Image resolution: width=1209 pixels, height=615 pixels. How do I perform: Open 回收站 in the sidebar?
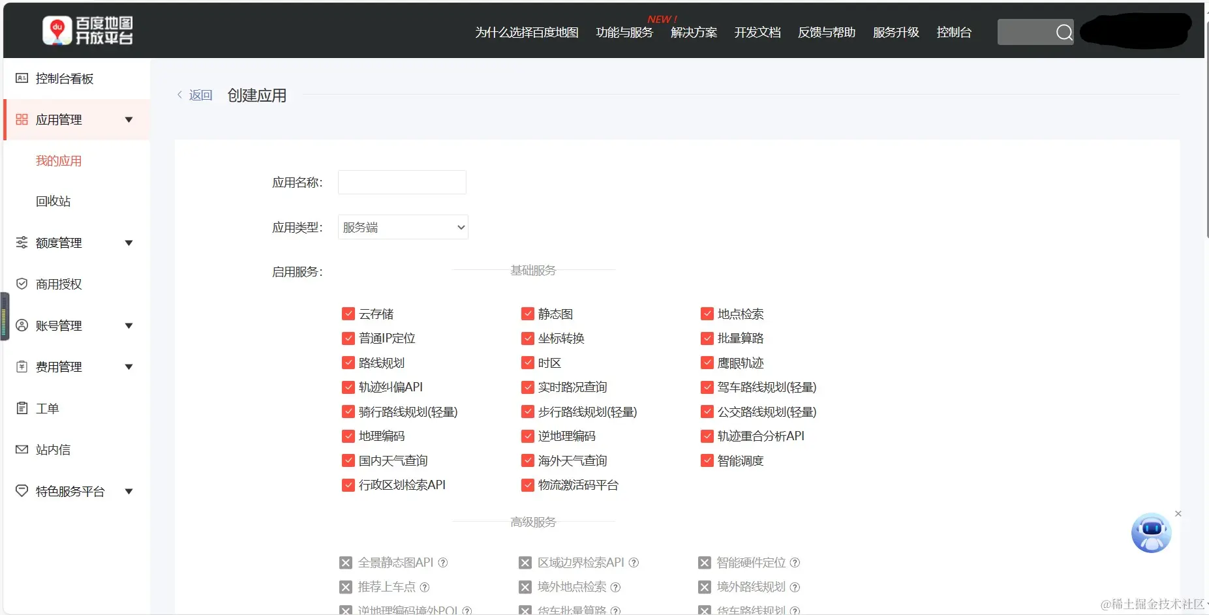point(54,201)
